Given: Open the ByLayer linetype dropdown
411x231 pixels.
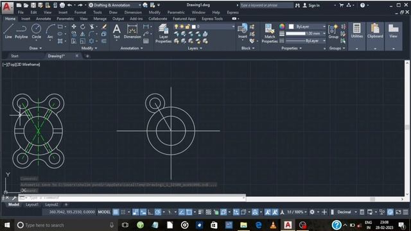Looking at the screenshot, I should tap(306, 41).
